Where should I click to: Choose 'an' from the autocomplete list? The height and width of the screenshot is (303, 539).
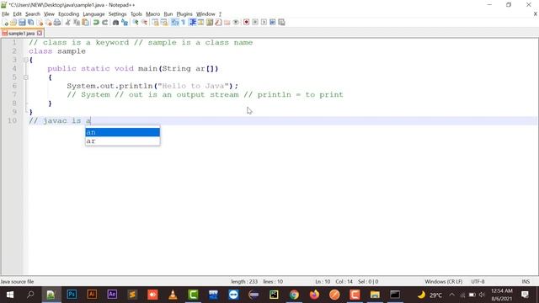pyautogui.click(x=123, y=132)
